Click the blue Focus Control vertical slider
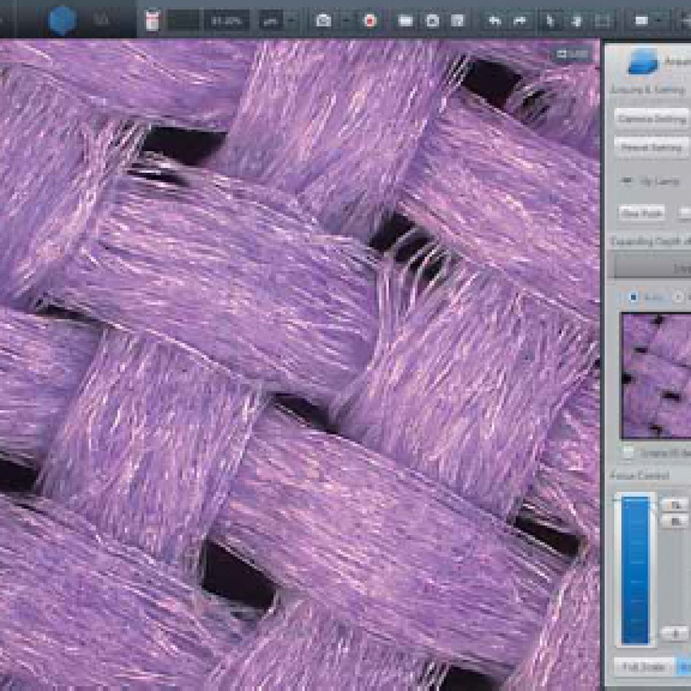Image resolution: width=691 pixels, height=691 pixels. [x=635, y=570]
